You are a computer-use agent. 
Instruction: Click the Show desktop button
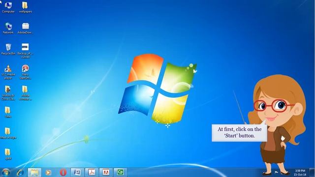pos(312,173)
